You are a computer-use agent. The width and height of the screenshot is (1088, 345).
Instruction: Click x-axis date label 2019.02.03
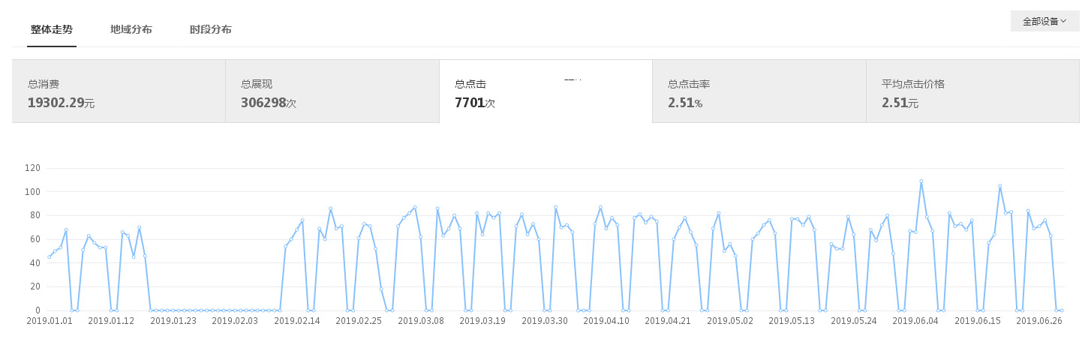235,321
